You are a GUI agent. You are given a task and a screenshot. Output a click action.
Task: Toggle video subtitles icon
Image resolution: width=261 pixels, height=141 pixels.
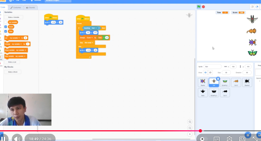click(217, 139)
